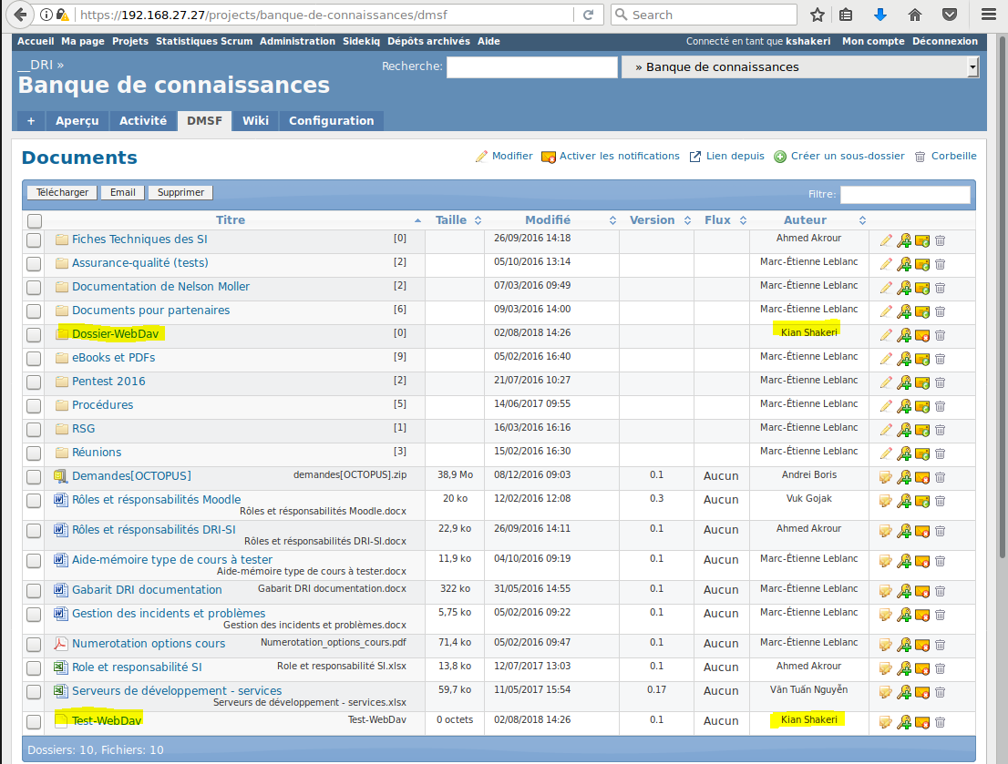This screenshot has width=1008, height=764.
Task: Sort by the Modifié column header
Action: pyautogui.click(x=548, y=220)
